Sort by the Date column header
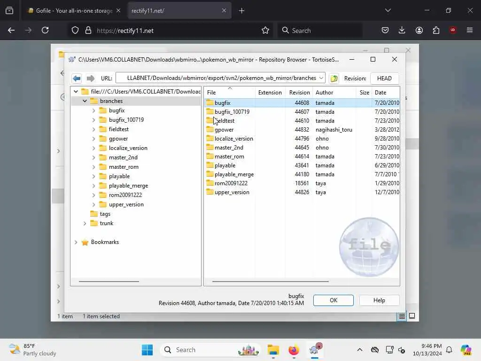481x361 pixels. (x=386, y=93)
